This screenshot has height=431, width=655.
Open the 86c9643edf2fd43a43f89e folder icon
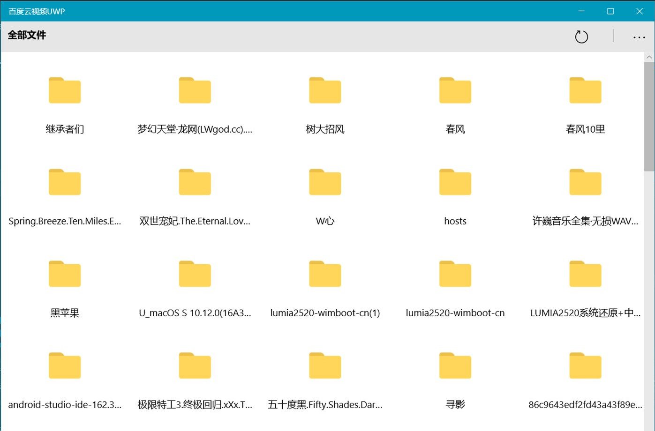click(585, 366)
